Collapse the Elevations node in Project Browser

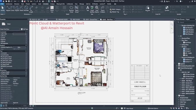(x=180, y=26)
